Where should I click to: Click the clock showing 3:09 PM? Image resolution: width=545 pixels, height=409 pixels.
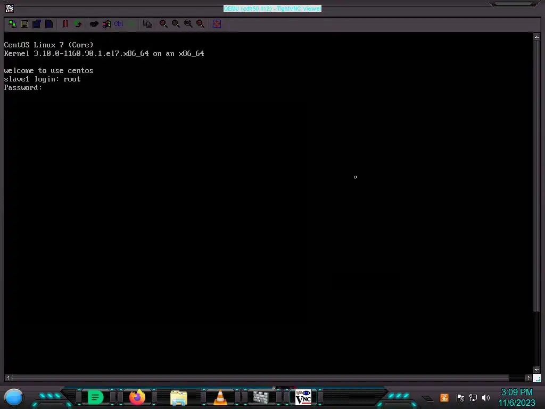[517, 392]
